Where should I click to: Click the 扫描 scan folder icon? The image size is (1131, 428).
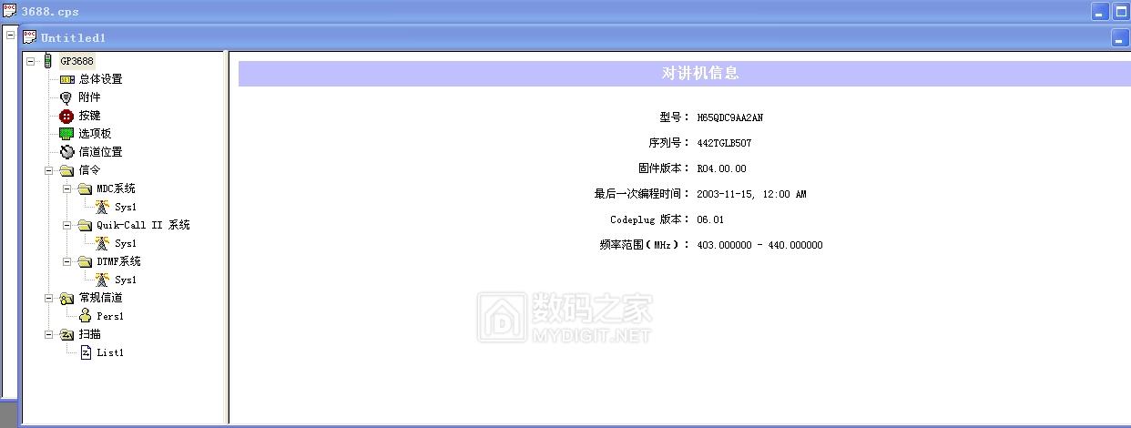click(x=66, y=334)
